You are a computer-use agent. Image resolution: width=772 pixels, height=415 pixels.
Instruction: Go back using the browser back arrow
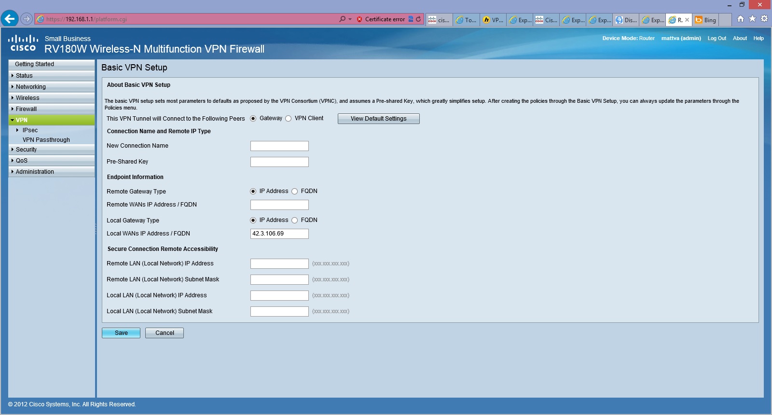(10, 19)
